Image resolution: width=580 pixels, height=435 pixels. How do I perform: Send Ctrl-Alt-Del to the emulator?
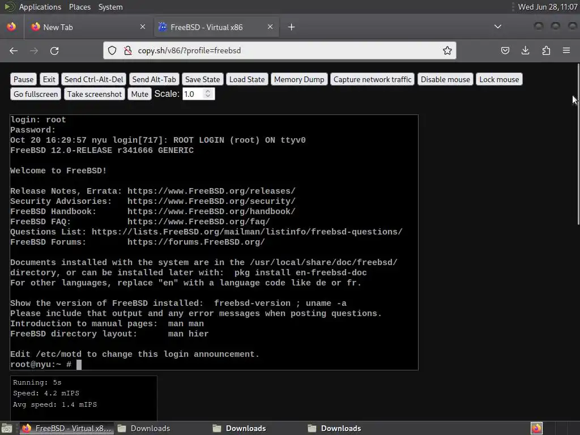click(94, 79)
